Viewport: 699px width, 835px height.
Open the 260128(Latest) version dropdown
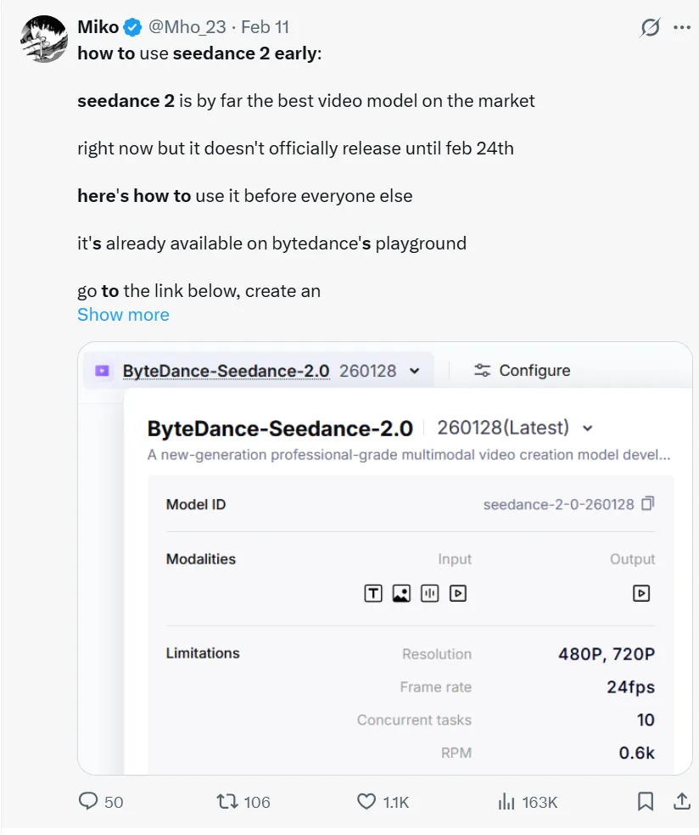pyautogui.click(x=588, y=428)
